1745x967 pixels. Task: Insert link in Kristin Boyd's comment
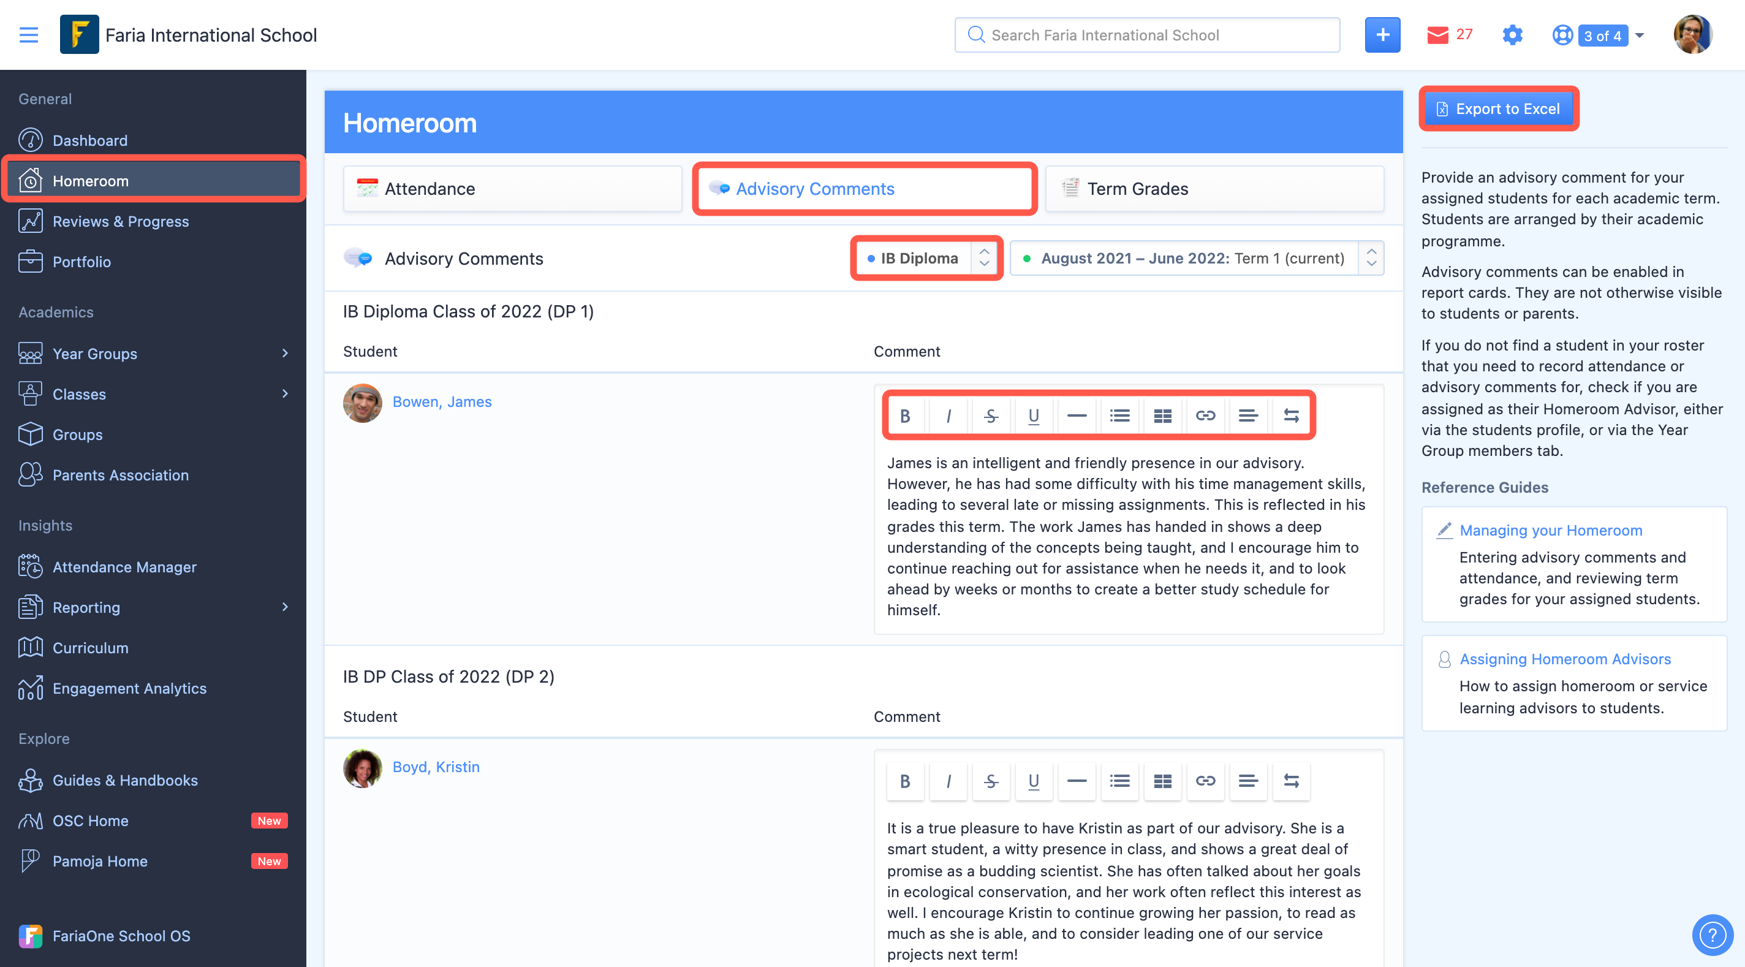tap(1205, 781)
